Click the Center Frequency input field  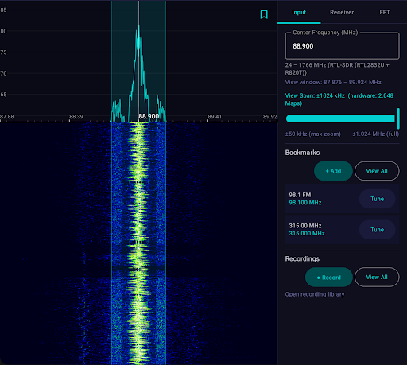pyautogui.click(x=342, y=46)
